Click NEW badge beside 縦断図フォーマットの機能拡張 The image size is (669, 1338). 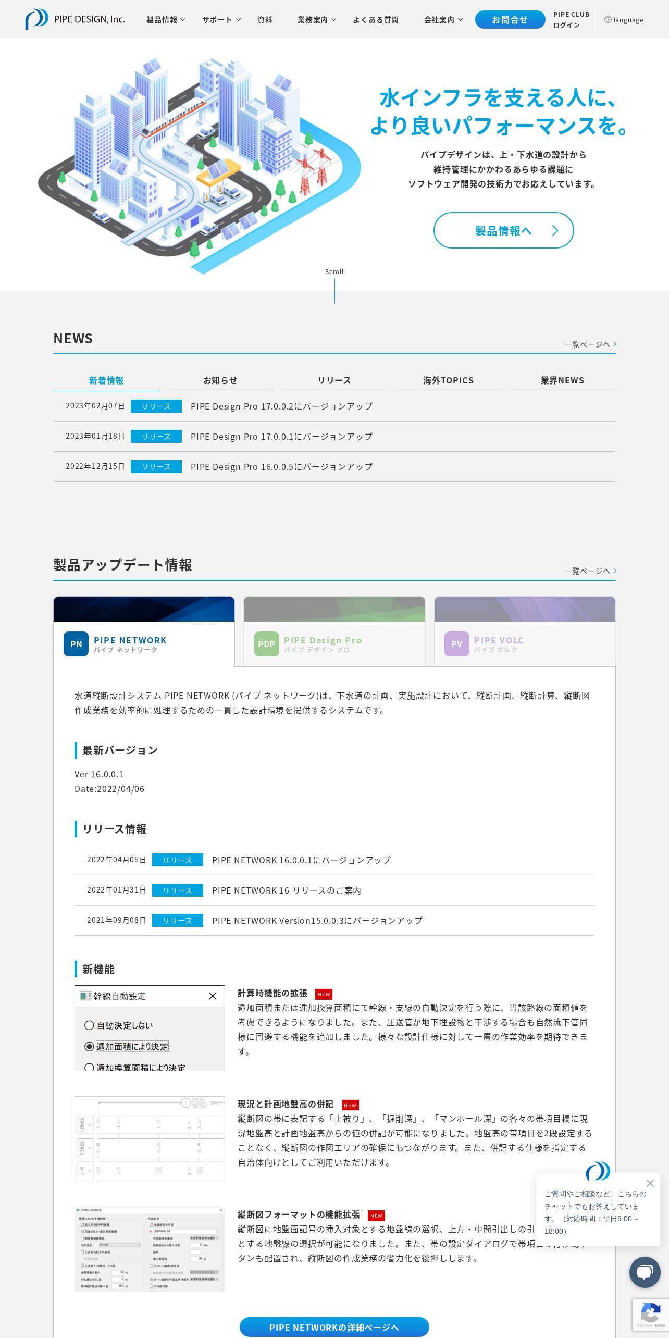click(x=376, y=1216)
